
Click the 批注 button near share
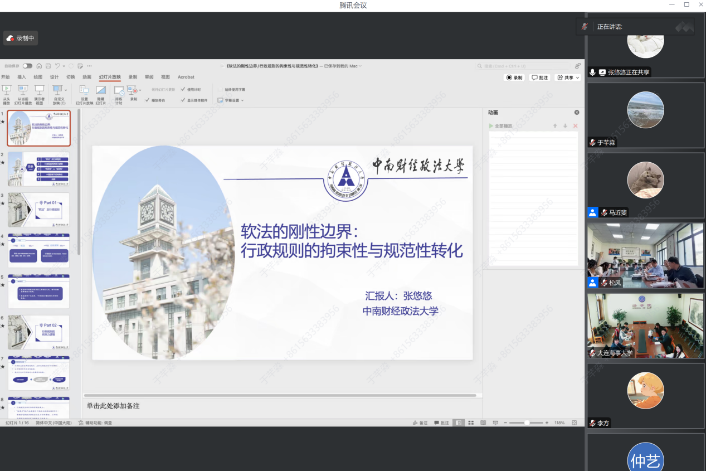click(x=539, y=77)
